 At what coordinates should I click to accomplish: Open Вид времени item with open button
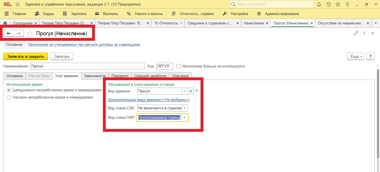[191, 91]
